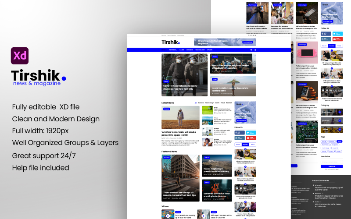This screenshot has width=351, height=219.
Task: Select Technology in the blue navigation bar
Action: [x=200, y=50]
